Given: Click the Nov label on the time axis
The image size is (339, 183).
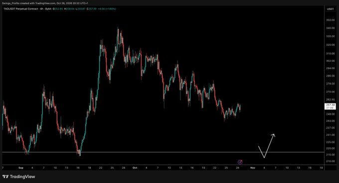Looking at the screenshot, I should pos(253,168).
